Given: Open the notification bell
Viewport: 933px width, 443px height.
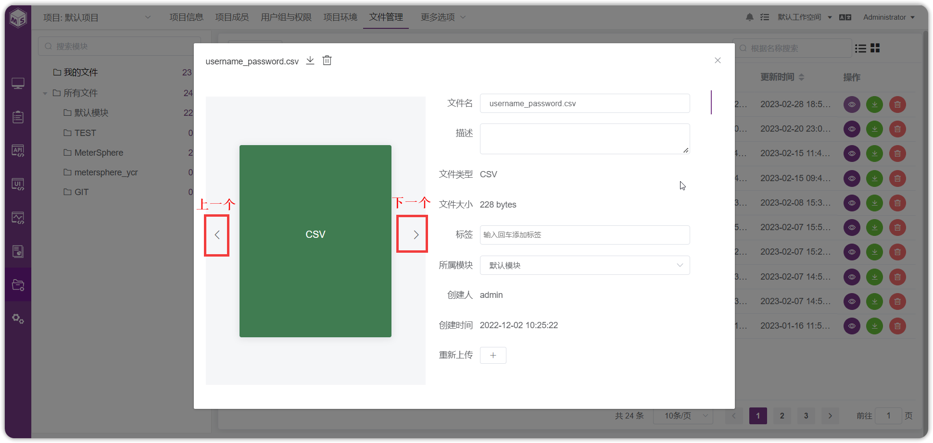Looking at the screenshot, I should pos(750,17).
